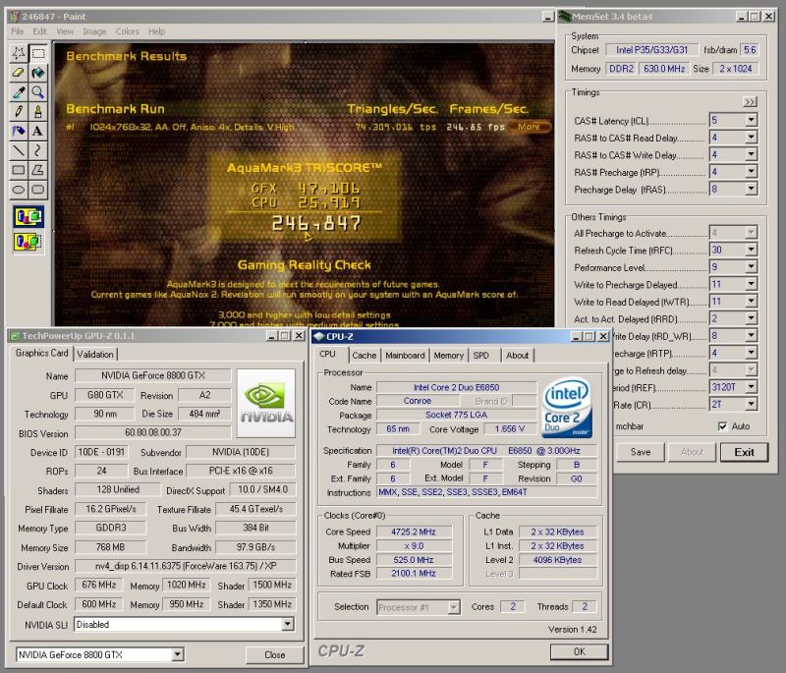Select the Free-Form Select tool in Paint
786x673 pixels.
[19, 53]
